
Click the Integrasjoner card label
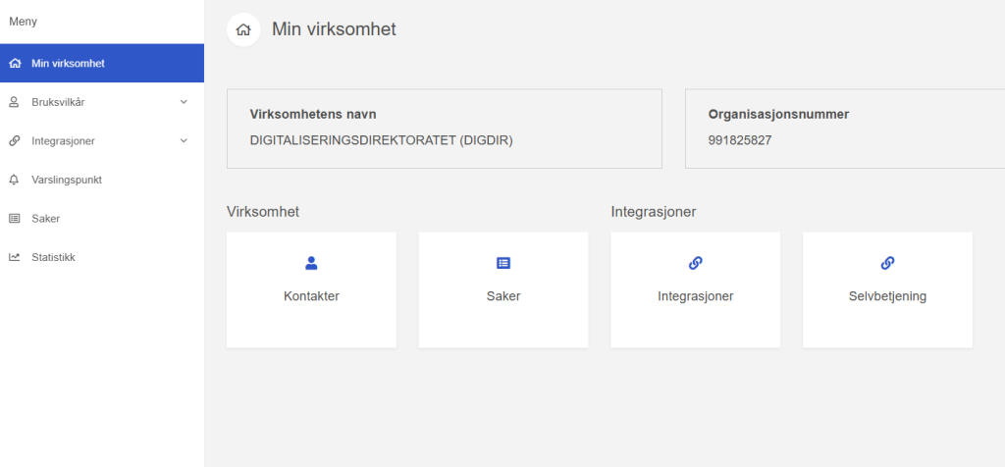696,296
